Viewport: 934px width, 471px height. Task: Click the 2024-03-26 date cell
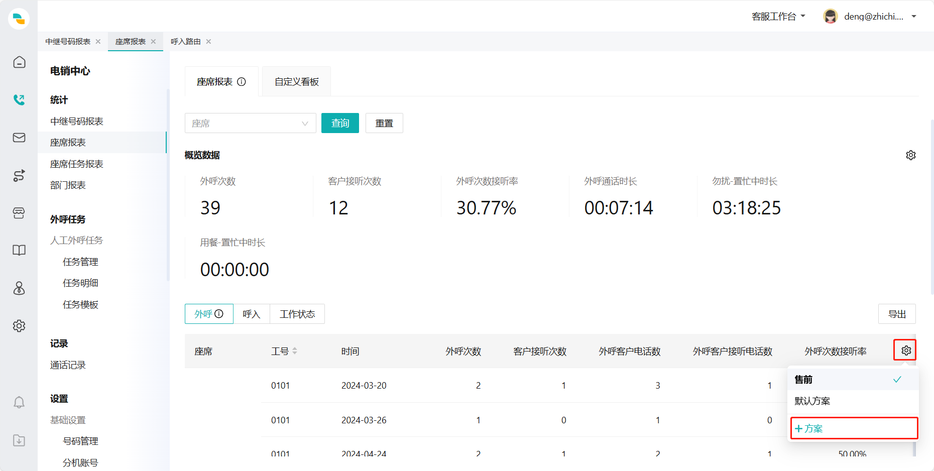click(x=364, y=420)
